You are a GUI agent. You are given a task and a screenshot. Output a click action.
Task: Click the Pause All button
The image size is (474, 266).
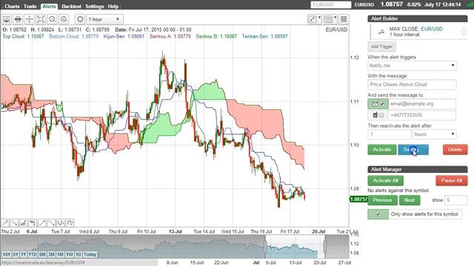click(x=451, y=180)
